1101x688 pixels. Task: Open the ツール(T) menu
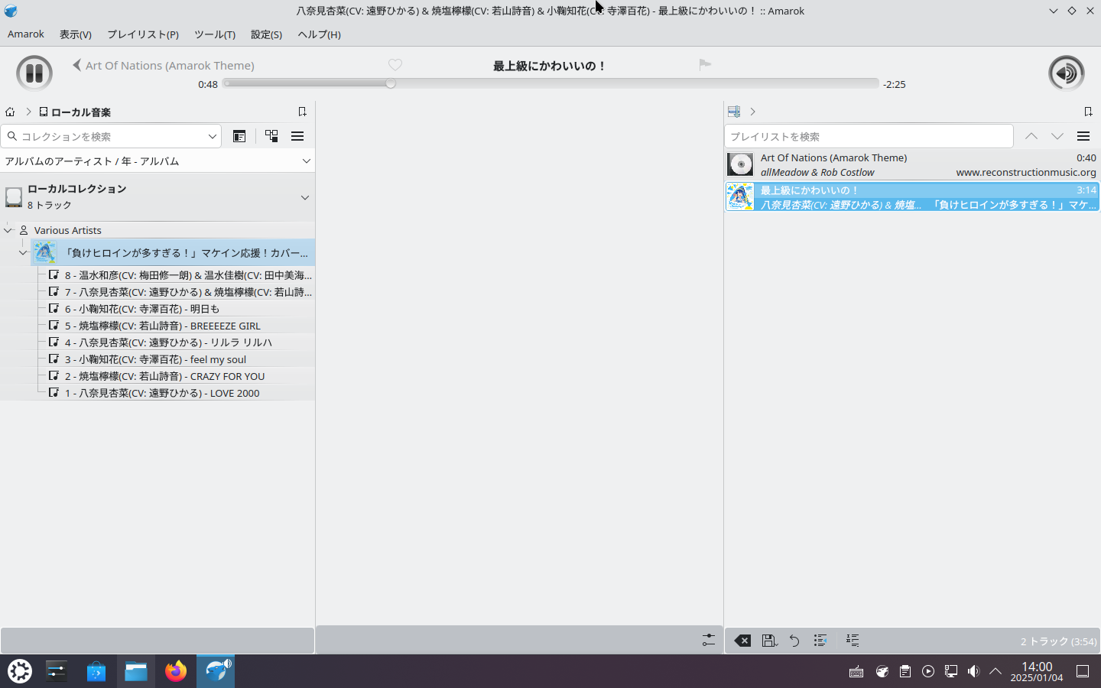[214, 34]
